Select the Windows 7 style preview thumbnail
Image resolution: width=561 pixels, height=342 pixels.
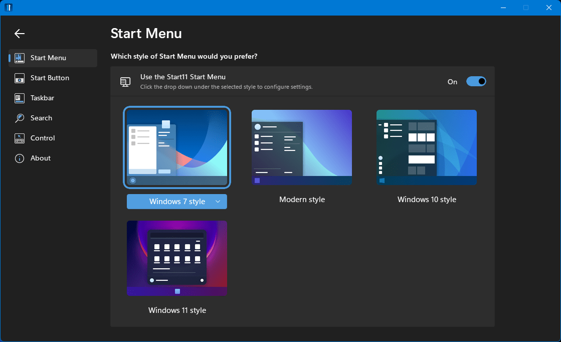[x=177, y=147]
